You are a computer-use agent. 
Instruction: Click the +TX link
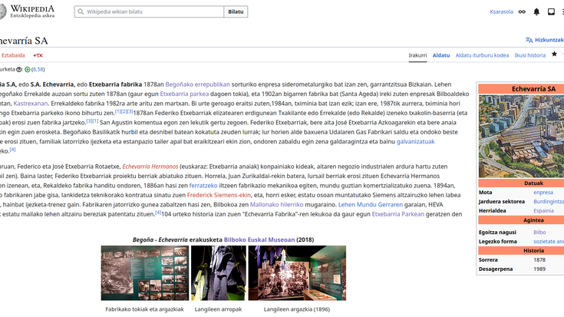[38, 55]
